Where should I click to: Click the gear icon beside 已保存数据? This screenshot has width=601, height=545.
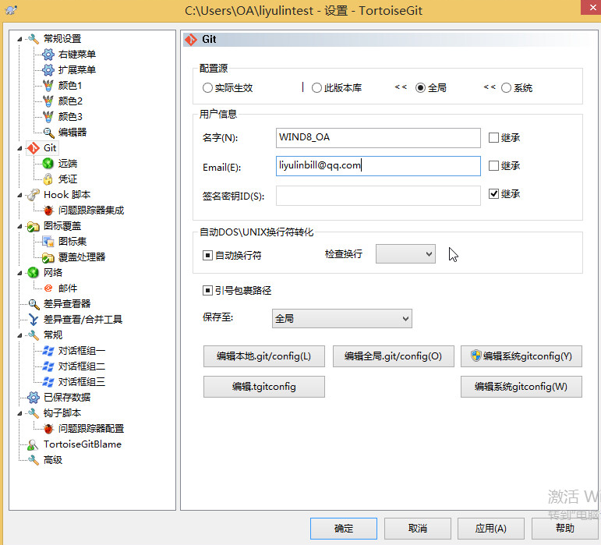[x=34, y=398]
